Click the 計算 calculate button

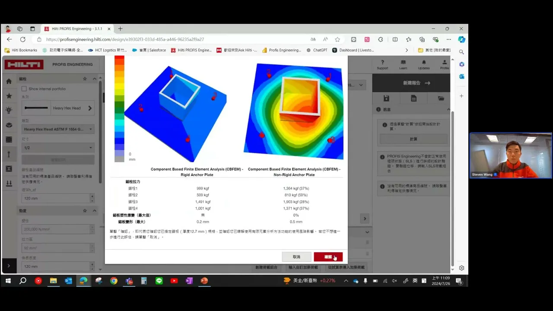tap(413, 139)
